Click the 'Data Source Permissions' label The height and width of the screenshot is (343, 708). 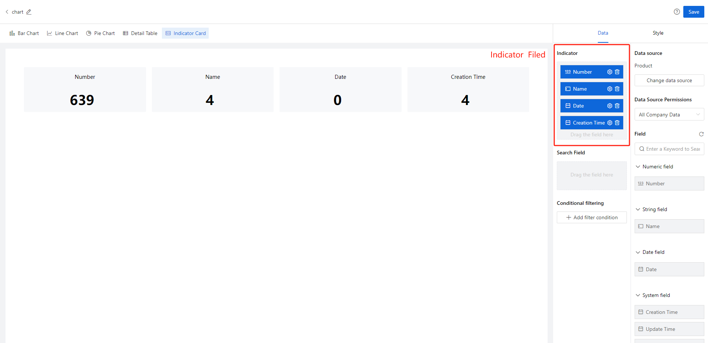[x=663, y=99]
